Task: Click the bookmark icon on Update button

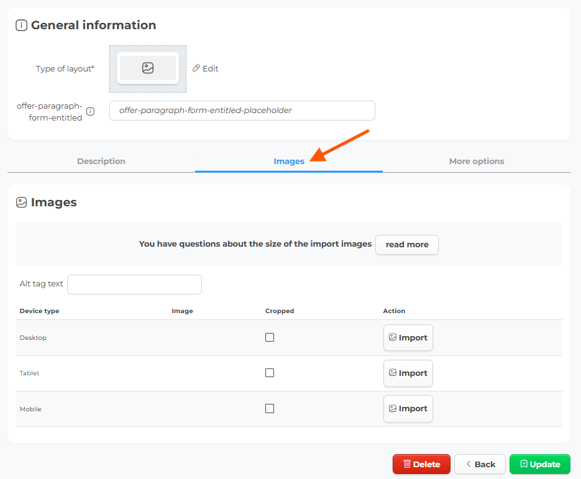Action: click(524, 464)
